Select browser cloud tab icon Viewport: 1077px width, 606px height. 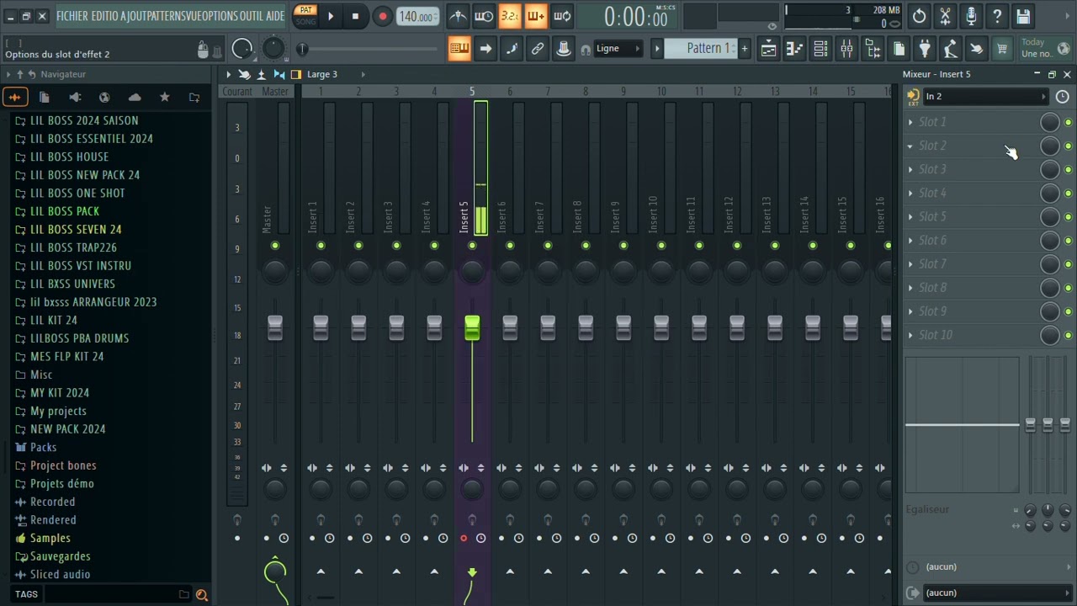pos(135,98)
